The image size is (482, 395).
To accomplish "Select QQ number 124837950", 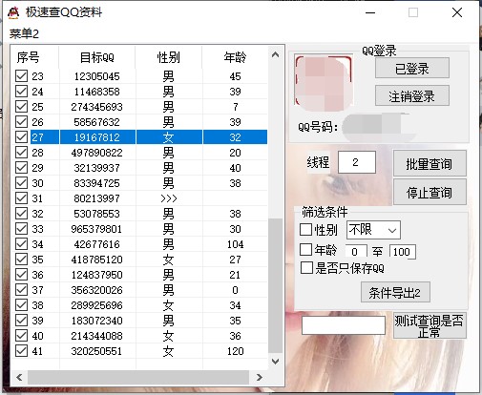I will click(96, 275).
